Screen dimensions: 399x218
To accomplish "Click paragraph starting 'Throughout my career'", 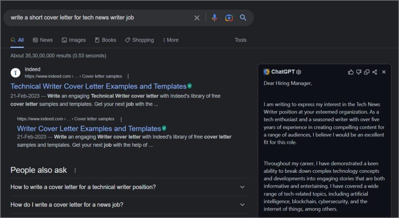I will pos(324,186).
